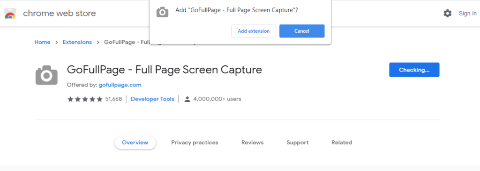Click the 51,668 ratings count
The image size is (480, 171).
click(x=113, y=99)
